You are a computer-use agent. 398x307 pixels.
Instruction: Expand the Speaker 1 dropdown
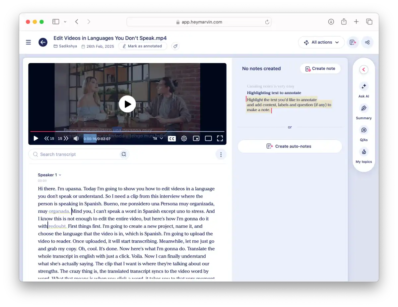pos(49,175)
